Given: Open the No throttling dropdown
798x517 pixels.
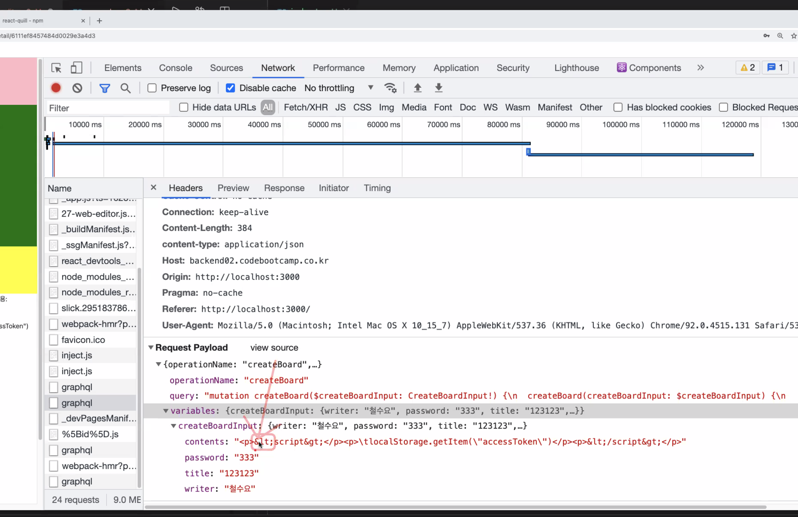Looking at the screenshot, I should 339,88.
